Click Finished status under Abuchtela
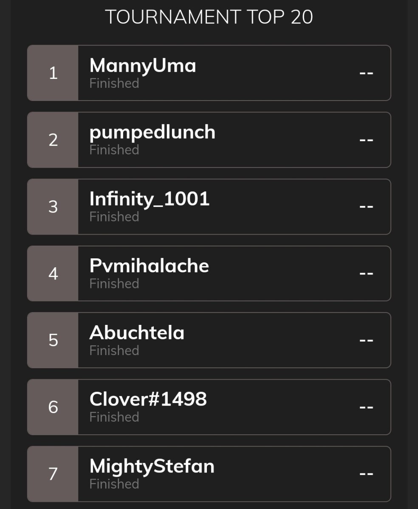 [x=114, y=350]
